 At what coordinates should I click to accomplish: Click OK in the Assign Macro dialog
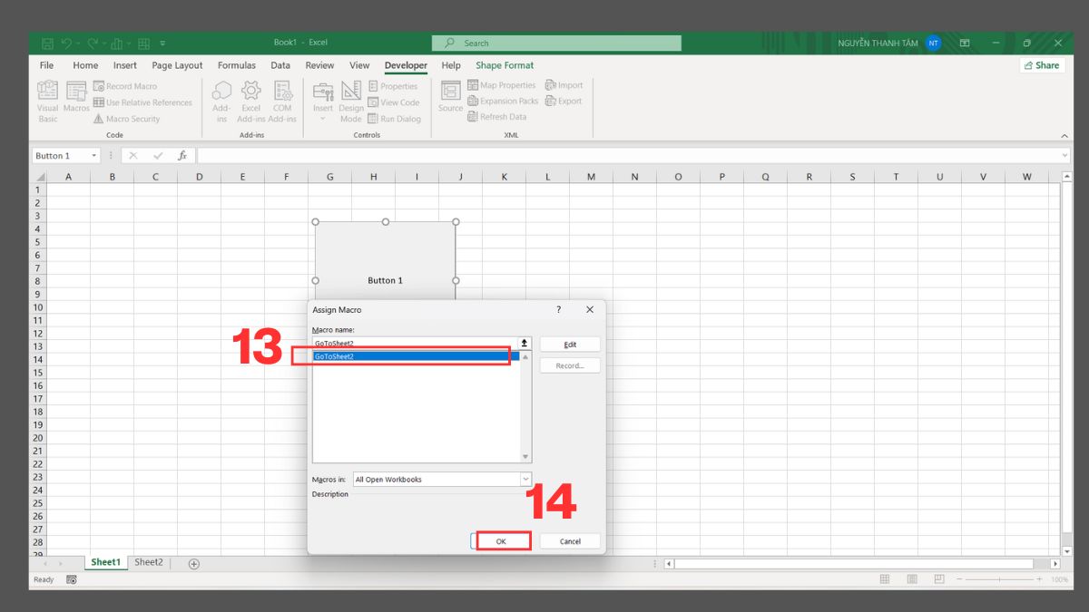point(502,540)
